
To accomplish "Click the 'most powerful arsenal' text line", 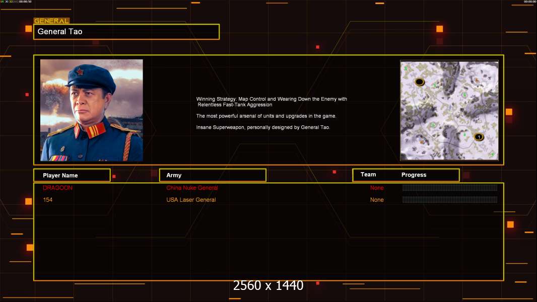I will (x=266, y=116).
